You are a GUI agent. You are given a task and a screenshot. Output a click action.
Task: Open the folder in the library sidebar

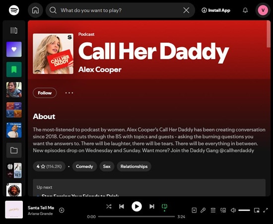[14, 150]
